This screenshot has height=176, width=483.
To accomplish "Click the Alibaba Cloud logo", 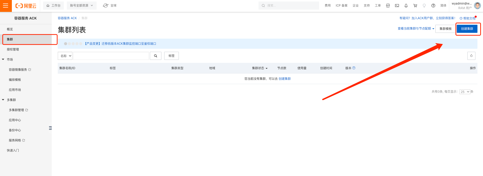I will click(26, 6).
